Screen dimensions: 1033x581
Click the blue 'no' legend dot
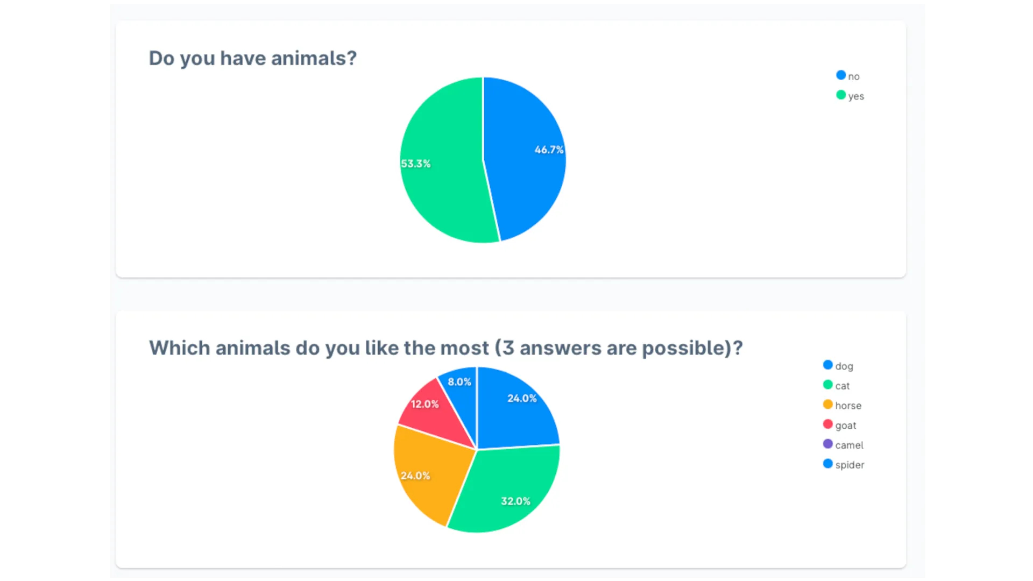pos(841,75)
